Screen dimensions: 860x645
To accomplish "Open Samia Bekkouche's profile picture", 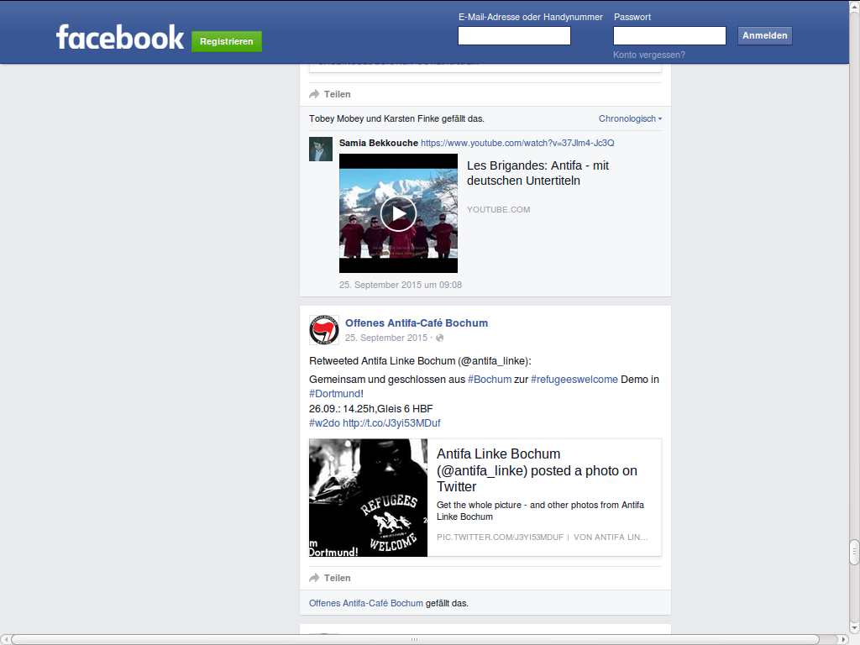I will tap(321, 149).
